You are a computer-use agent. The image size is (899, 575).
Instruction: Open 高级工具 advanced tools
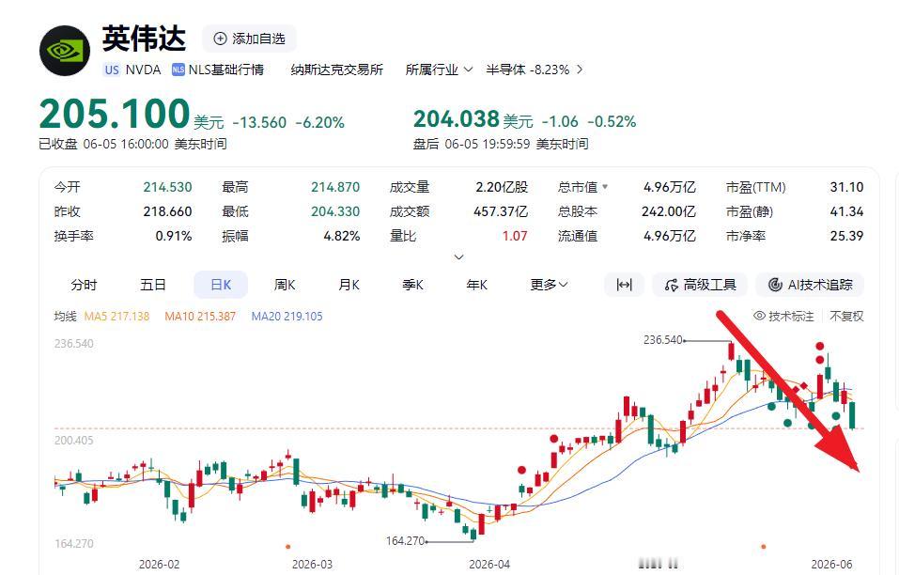700,285
